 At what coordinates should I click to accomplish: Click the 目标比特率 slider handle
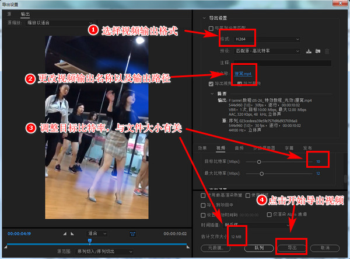(x=259, y=162)
